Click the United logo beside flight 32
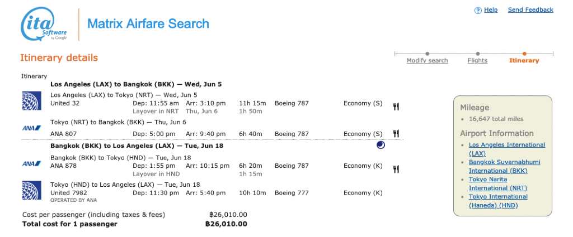Viewport: 573px width, 237px height. coord(31,101)
